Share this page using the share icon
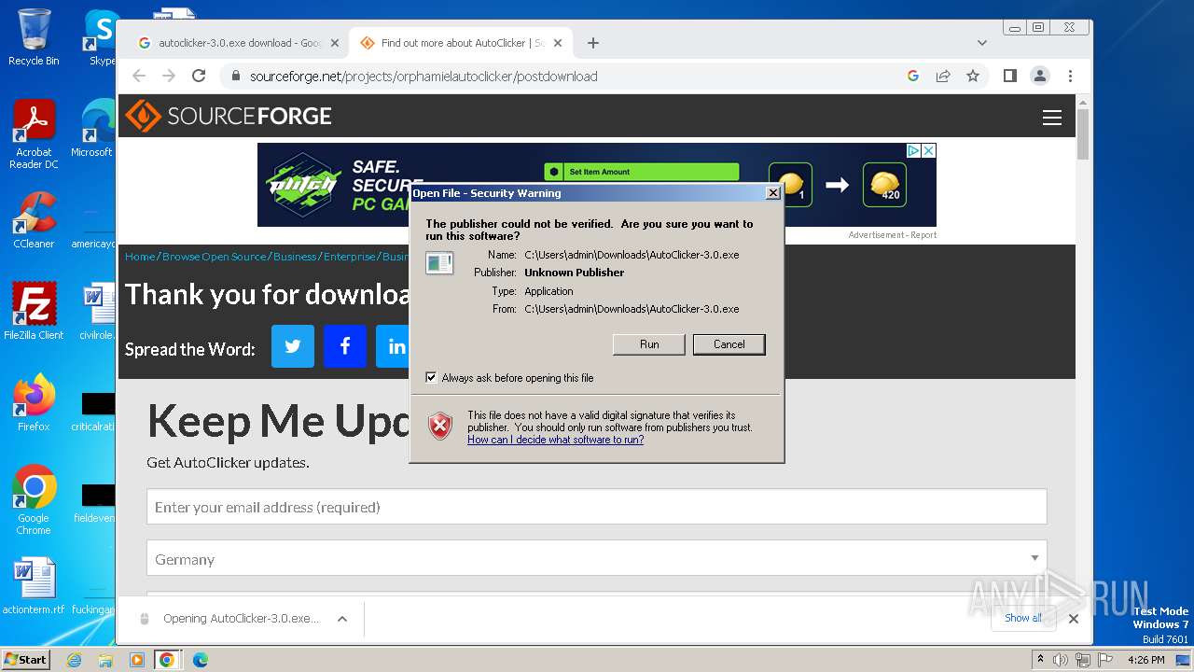1194x672 pixels. point(943,76)
